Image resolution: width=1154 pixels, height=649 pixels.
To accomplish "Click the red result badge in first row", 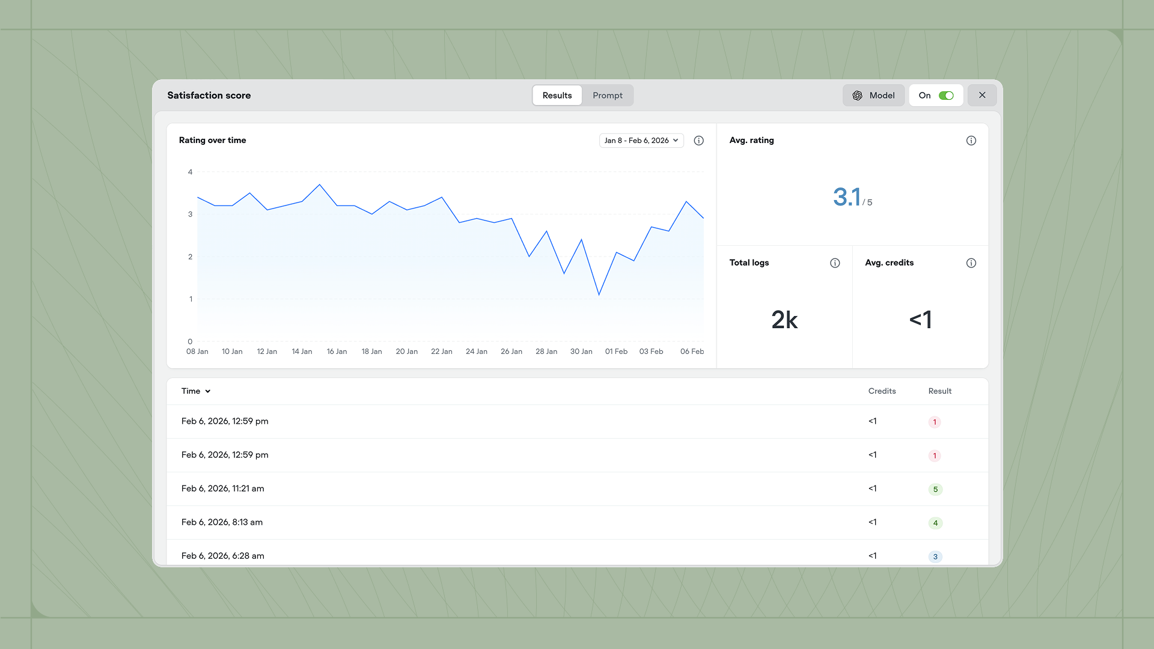I will [x=935, y=422].
